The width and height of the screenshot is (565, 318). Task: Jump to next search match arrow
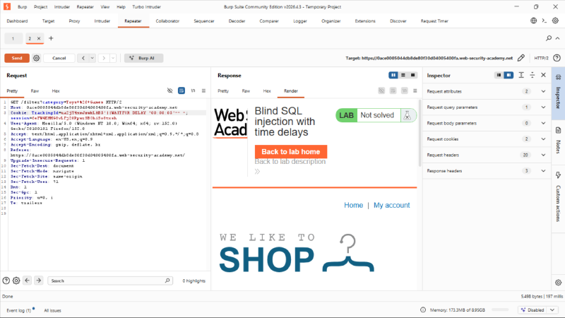click(39, 280)
